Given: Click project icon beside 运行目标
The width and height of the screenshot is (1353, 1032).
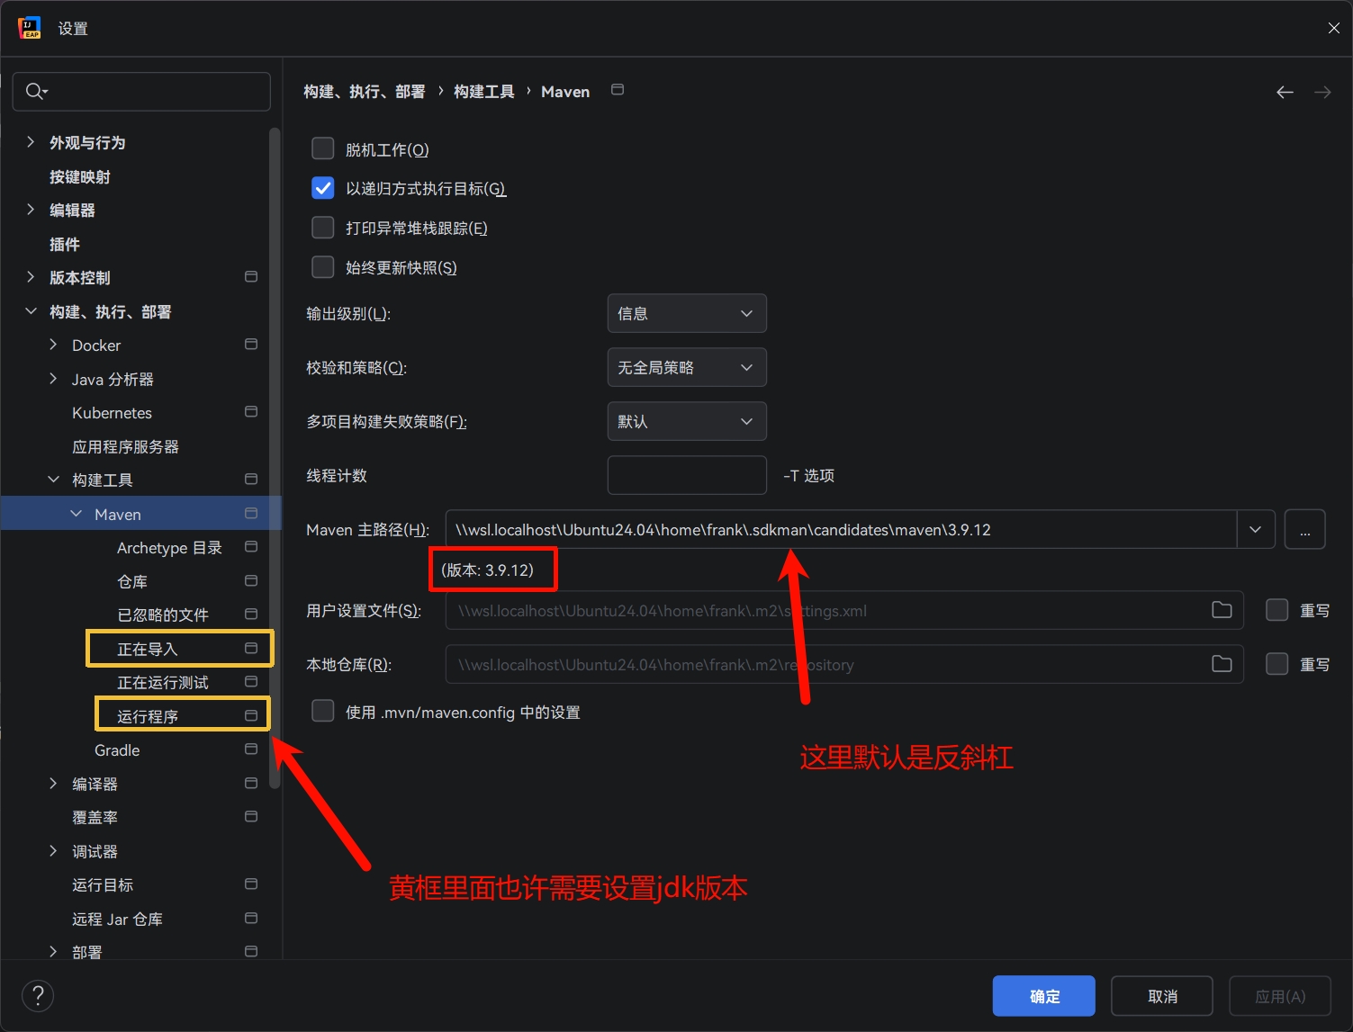Looking at the screenshot, I should [251, 884].
